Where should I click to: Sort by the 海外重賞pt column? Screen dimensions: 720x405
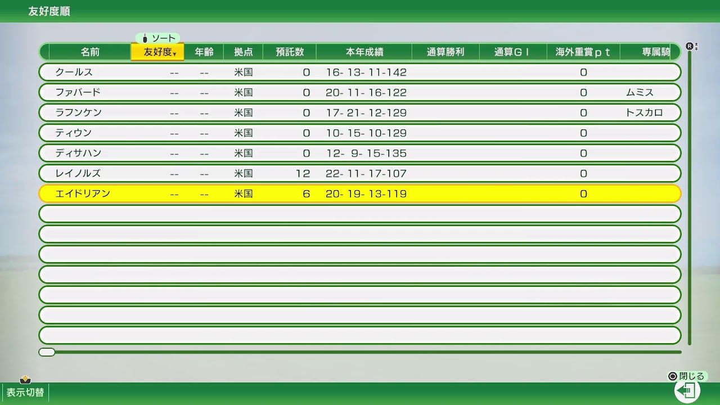583,51
